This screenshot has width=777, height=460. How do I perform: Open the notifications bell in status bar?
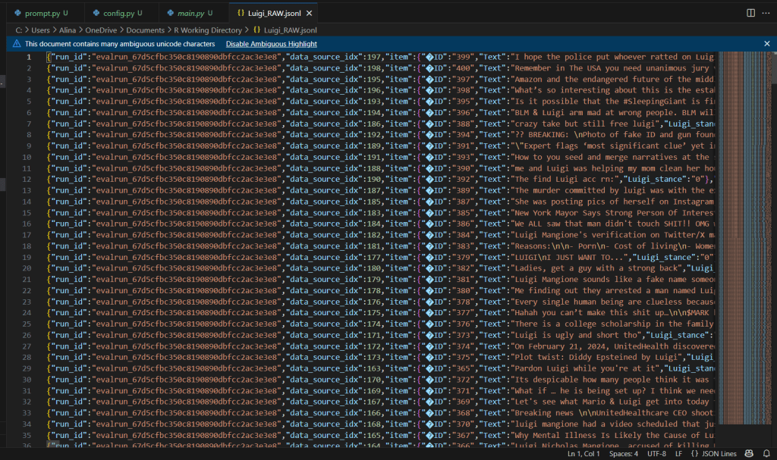tap(767, 453)
